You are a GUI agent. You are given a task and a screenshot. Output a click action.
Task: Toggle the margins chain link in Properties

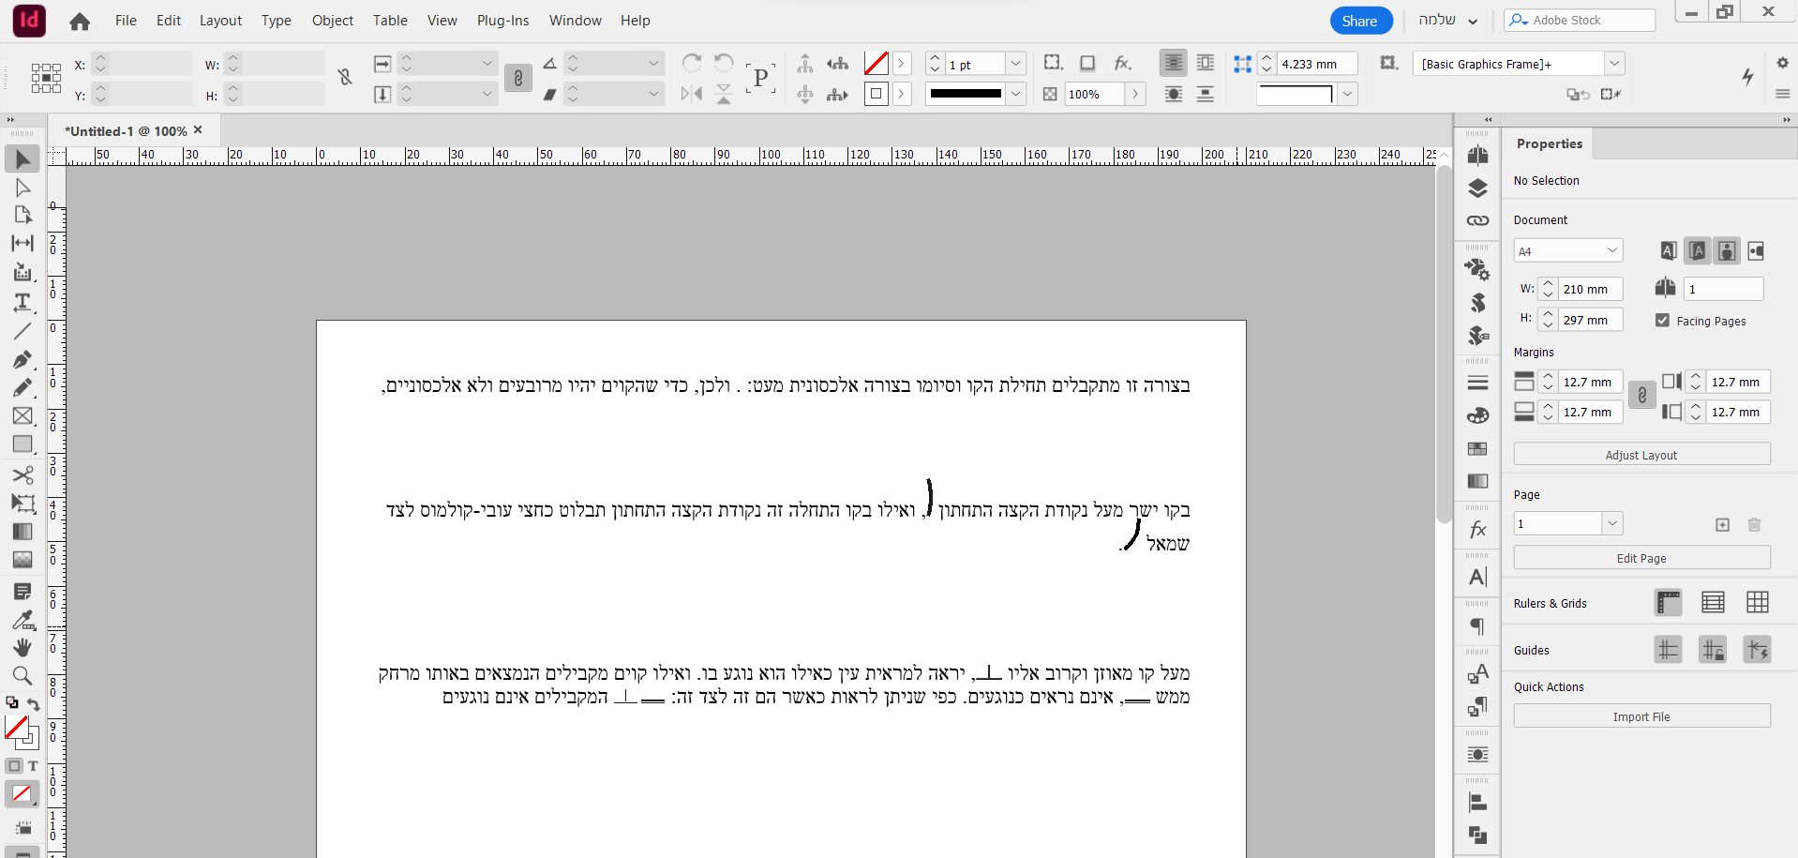coord(1641,396)
